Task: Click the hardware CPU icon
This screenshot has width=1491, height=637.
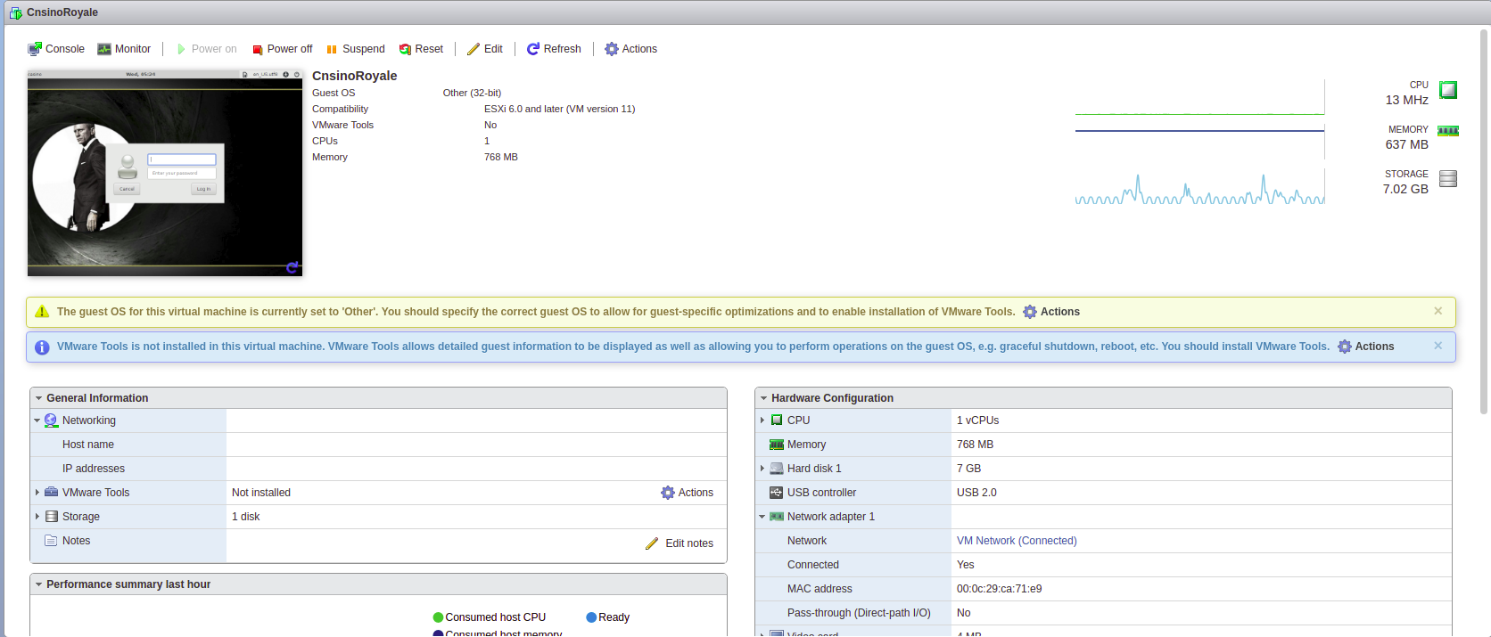Action: point(777,421)
